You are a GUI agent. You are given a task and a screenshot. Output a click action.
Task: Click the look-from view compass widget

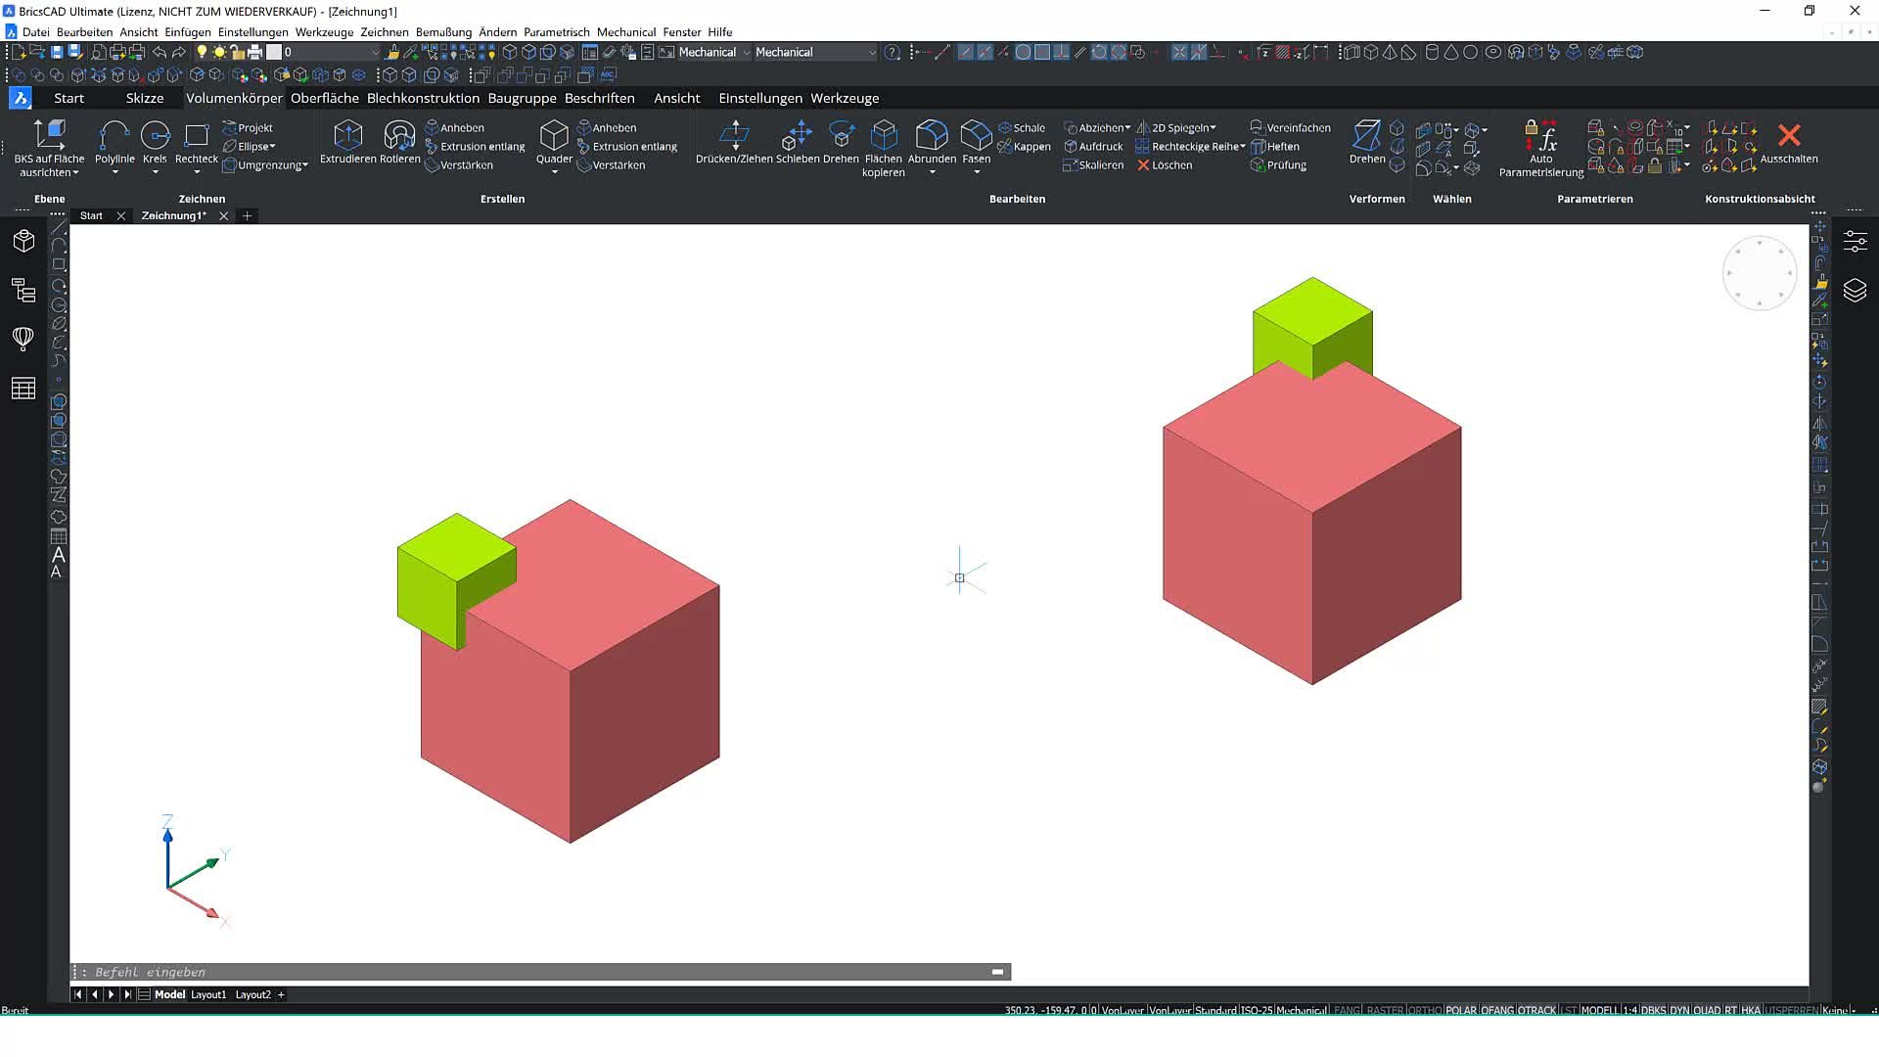point(1759,273)
